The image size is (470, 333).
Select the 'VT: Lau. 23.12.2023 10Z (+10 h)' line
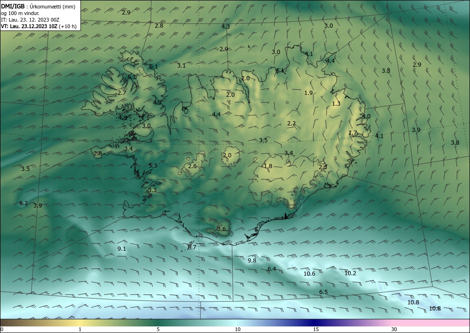point(39,26)
